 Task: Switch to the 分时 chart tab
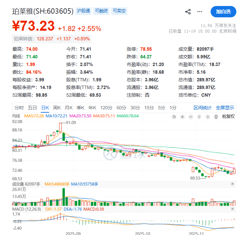[19, 108]
